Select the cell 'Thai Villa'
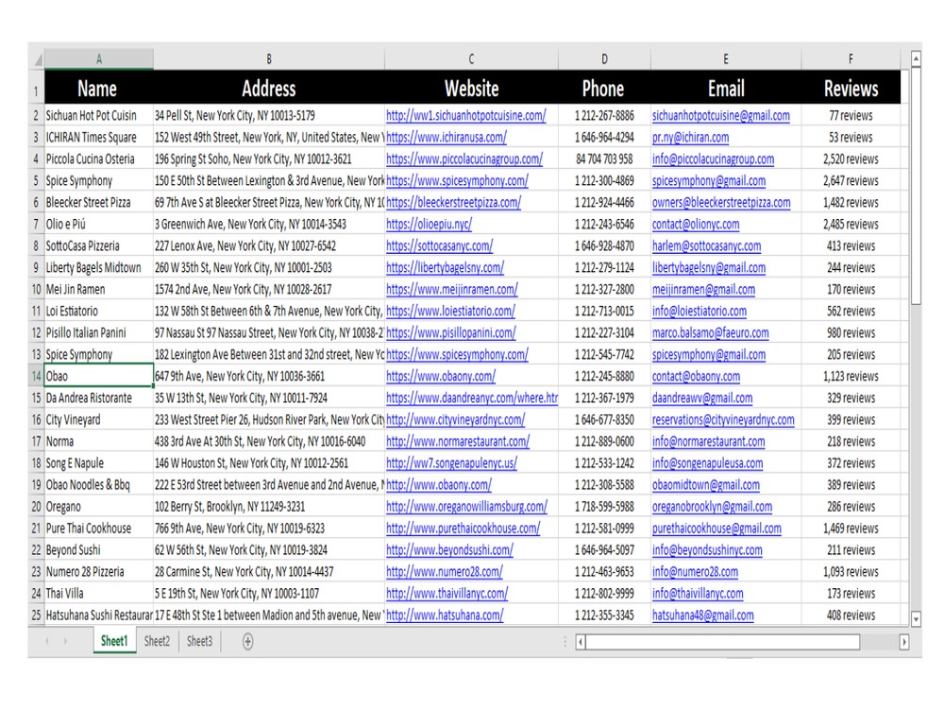 click(99, 593)
